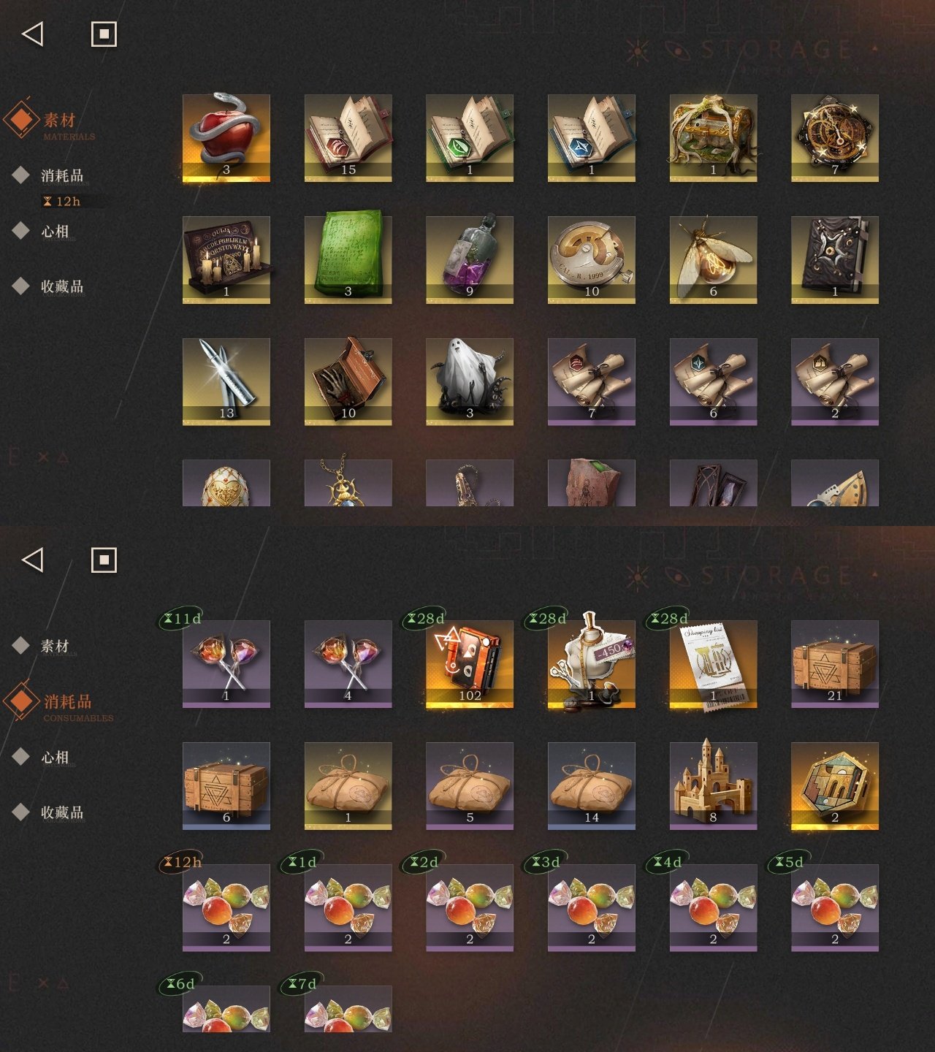935x1052 pixels.
Task: Switch to 消耗品 tab in upper panel
Action: (62, 175)
